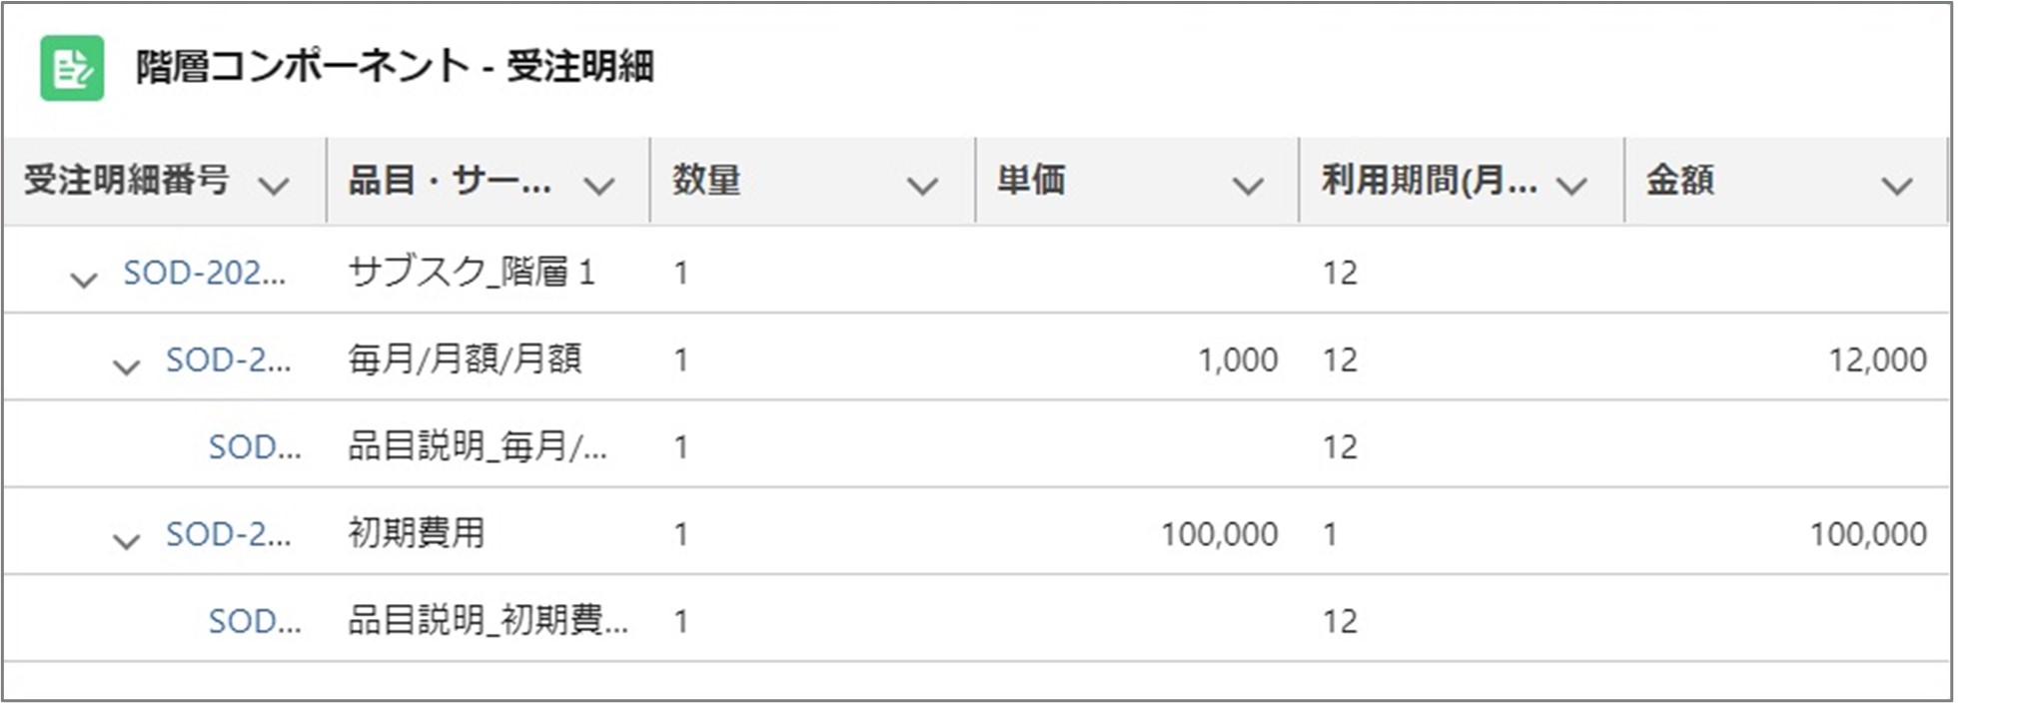Click the 100,000 unit price cell
This screenshot has height=708, width=2025.
1219,534
